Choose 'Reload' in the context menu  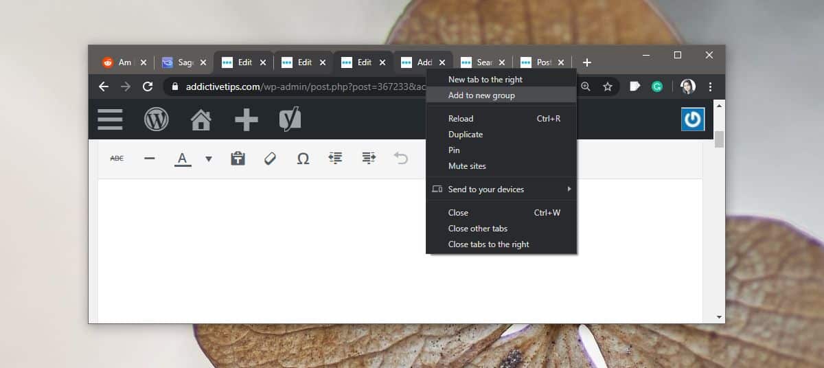[x=501, y=119]
